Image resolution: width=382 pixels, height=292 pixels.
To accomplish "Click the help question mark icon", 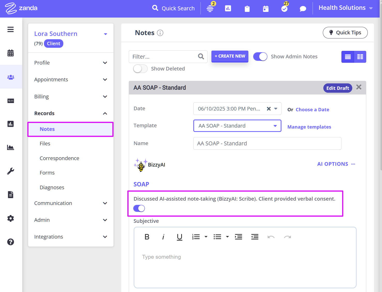I will pos(11,242).
